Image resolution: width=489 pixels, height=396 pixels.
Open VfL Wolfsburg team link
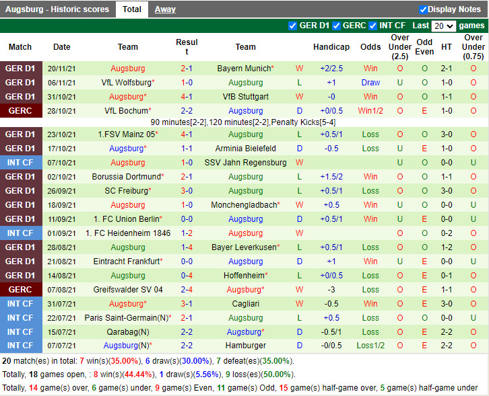coord(128,83)
